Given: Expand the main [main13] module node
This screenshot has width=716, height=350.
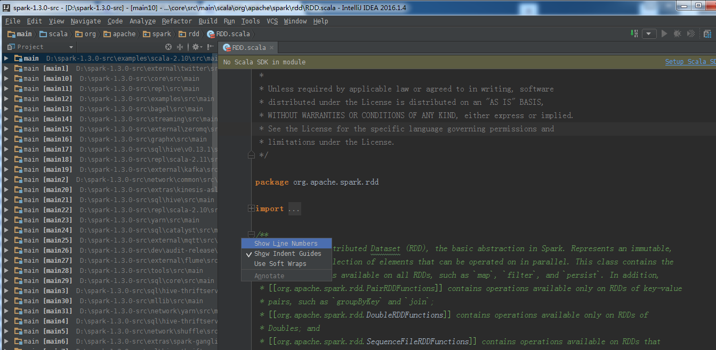Looking at the screenshot, I should click(6, 109).
